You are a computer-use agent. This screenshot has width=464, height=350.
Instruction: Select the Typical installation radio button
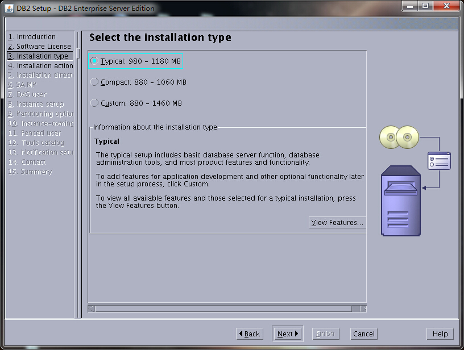[x=94, y=61]
